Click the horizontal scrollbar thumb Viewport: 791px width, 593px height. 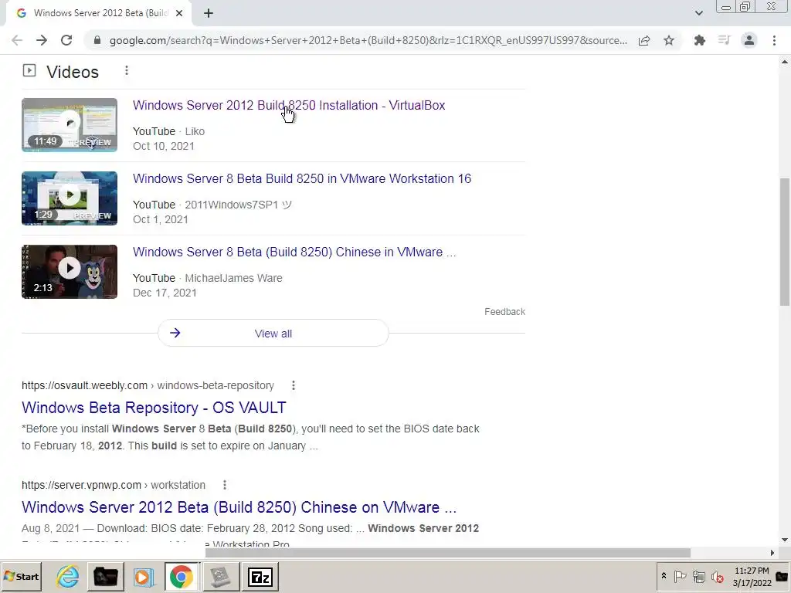coord(447,553)
